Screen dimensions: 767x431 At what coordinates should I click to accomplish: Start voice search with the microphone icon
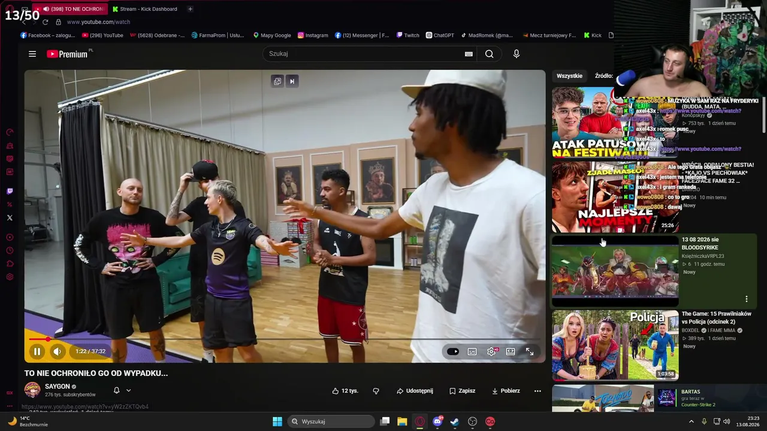[517, 54]
